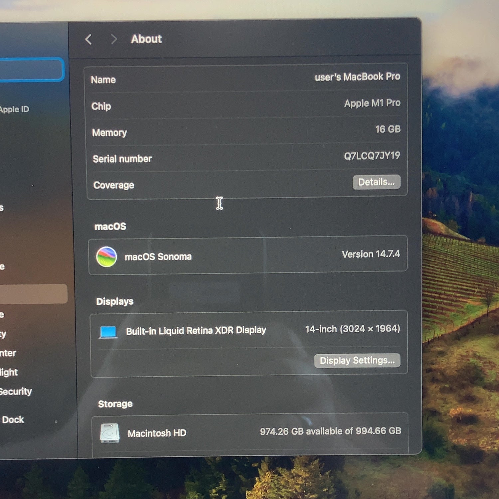Click the built-in display laptop icon
Image resolution: width=499 pixels, height=499 pixels.
tap(108, 332)
